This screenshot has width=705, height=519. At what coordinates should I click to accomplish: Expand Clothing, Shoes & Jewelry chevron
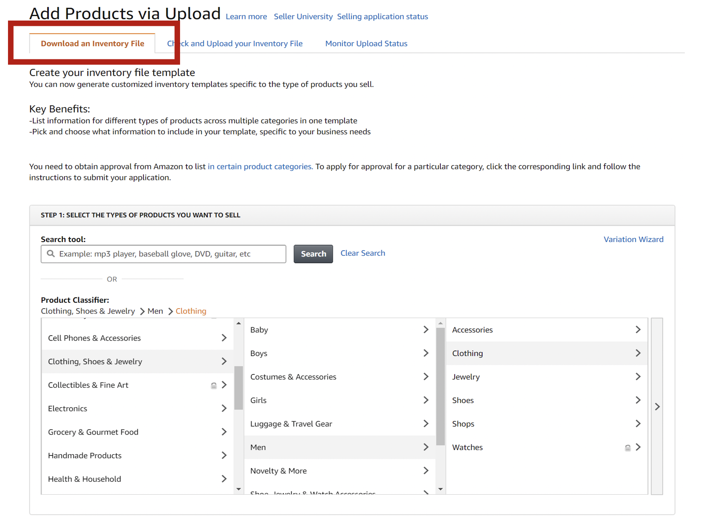pos(224,361)
